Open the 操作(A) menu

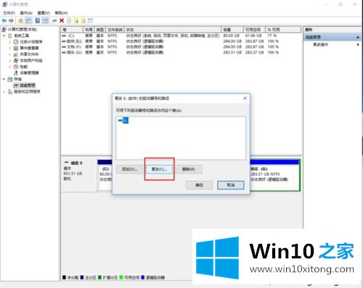26,13
